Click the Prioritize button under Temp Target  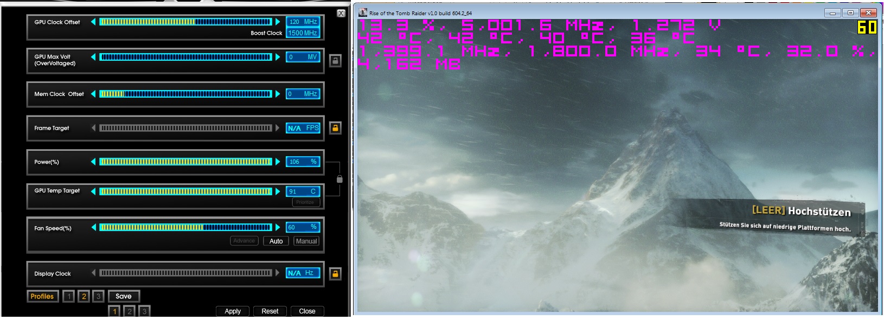coord(305,202)
